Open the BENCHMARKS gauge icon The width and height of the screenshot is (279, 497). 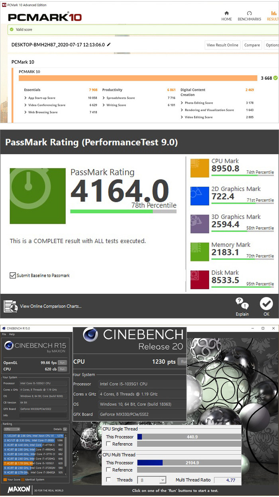pyautogui.click(x=249, y=14)
